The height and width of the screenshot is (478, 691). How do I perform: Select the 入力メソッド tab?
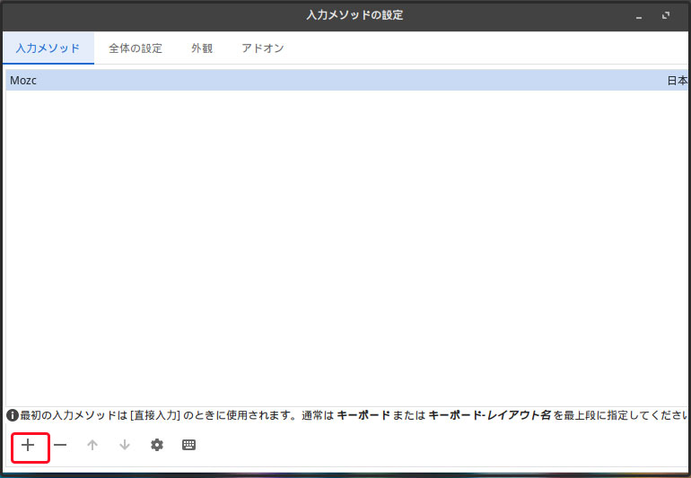click(48, 48)
